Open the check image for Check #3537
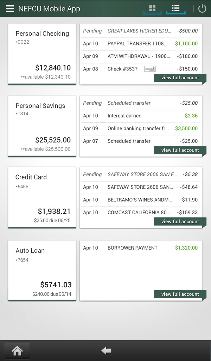 149,68
